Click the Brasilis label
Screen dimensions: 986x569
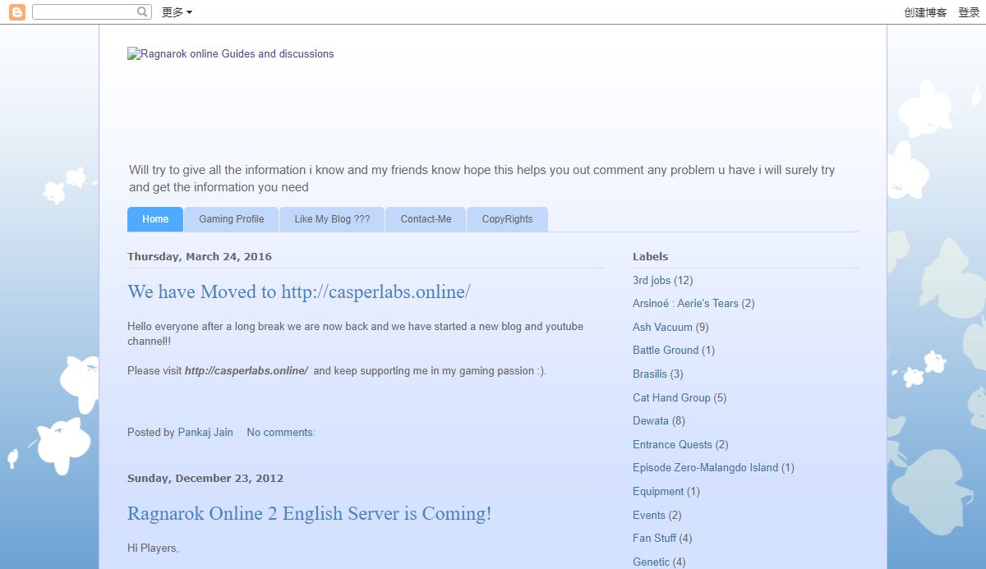click(650, 374)
